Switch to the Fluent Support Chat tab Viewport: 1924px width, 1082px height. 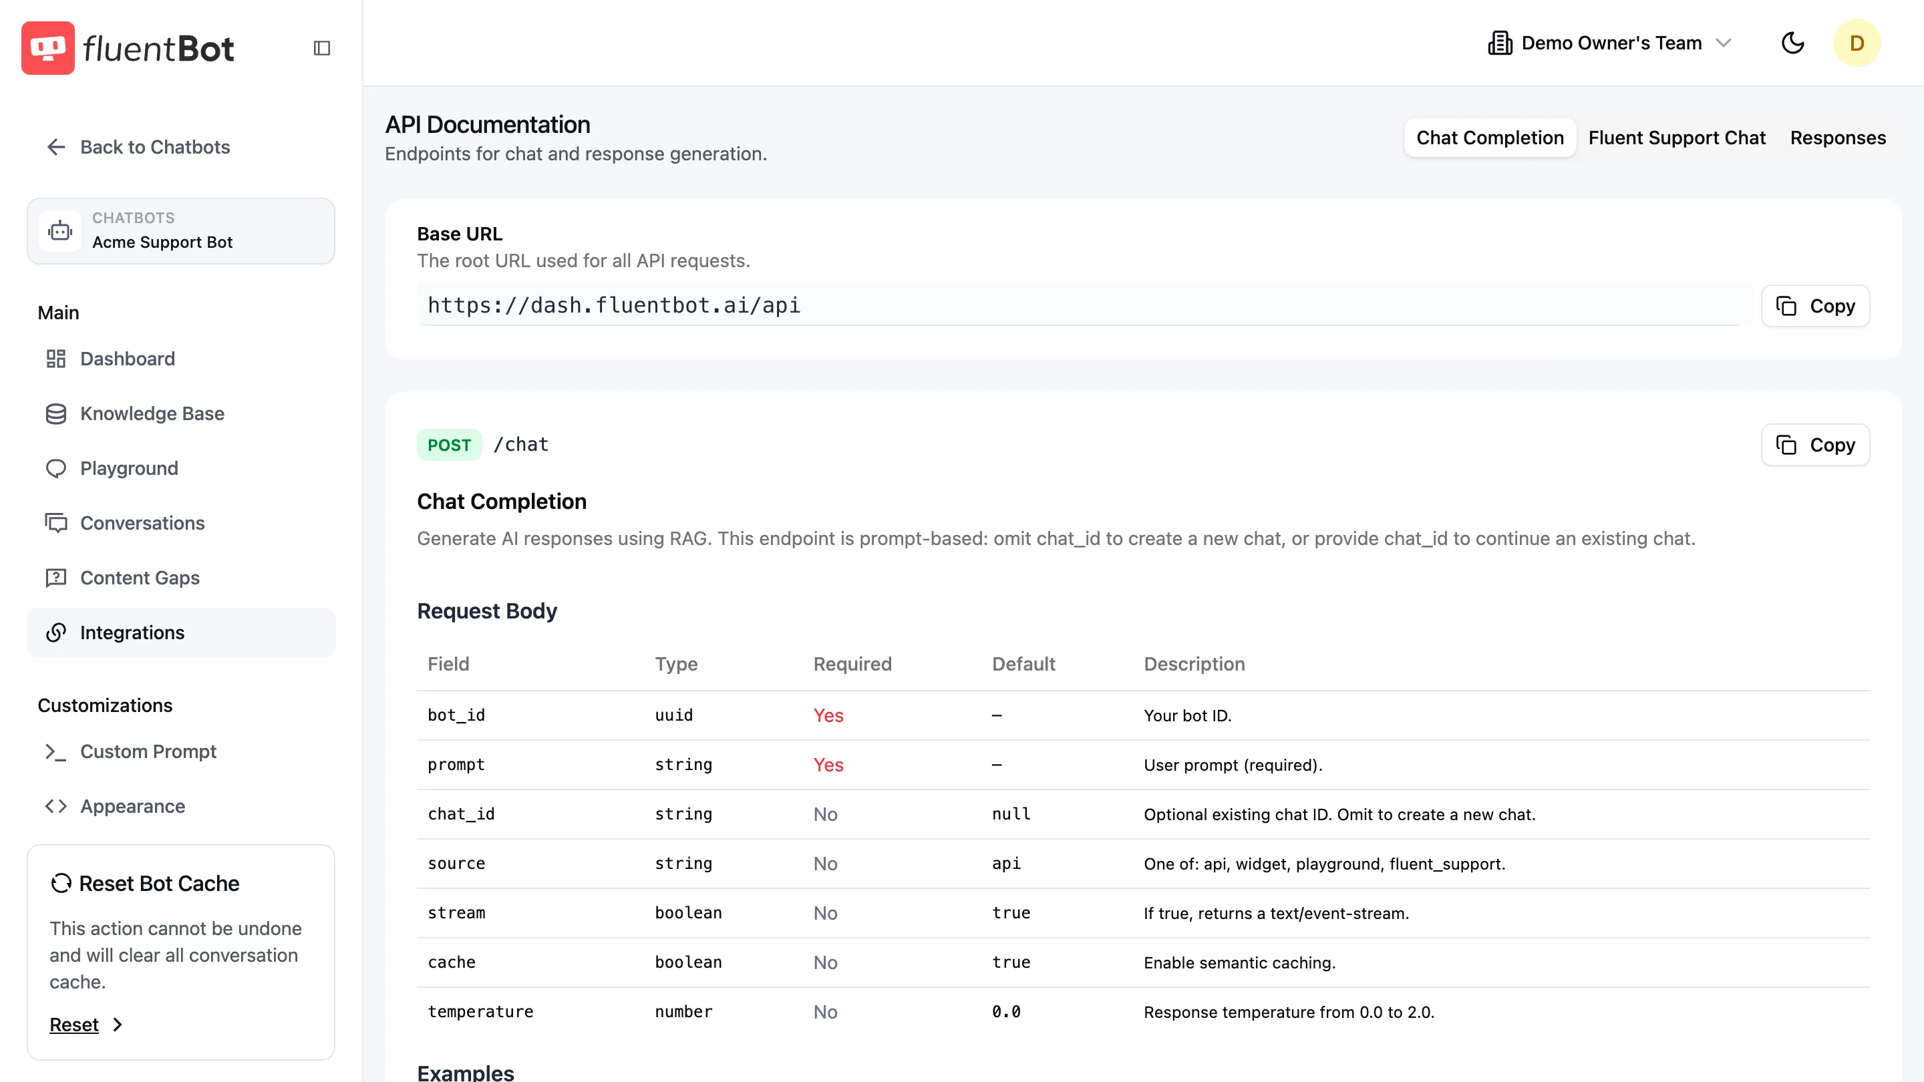[x=1677, y=138]
